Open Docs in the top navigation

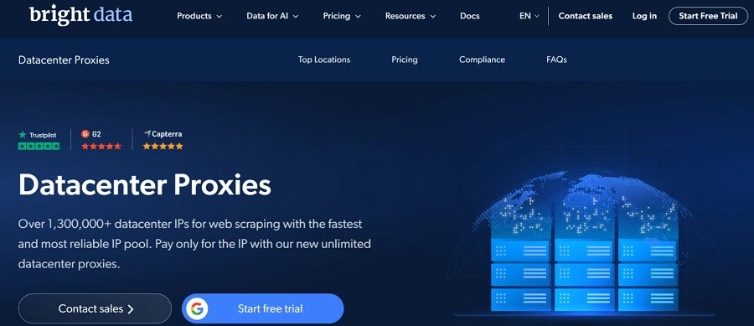coord(469,16)
